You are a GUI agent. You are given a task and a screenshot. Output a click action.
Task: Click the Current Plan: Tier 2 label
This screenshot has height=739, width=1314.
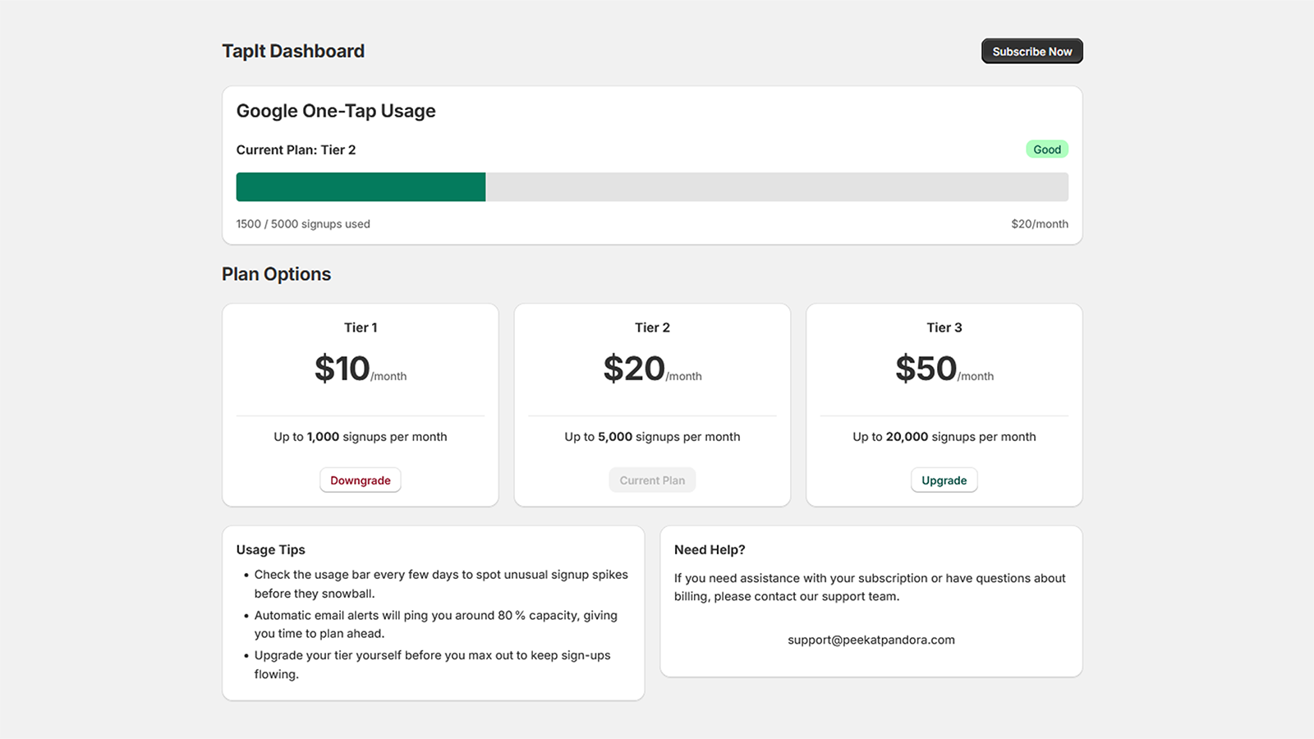pyautogui.click(x=296, y=149)
